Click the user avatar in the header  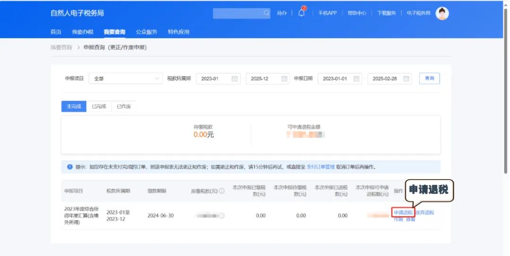click(x=442, y=13)
